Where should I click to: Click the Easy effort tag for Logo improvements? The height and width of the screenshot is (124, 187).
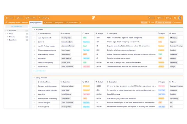(85, 38)
